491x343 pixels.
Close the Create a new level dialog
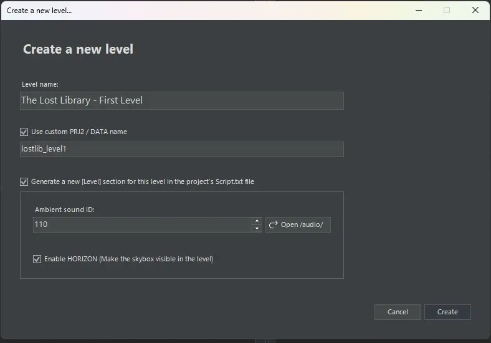click(475, 11)
